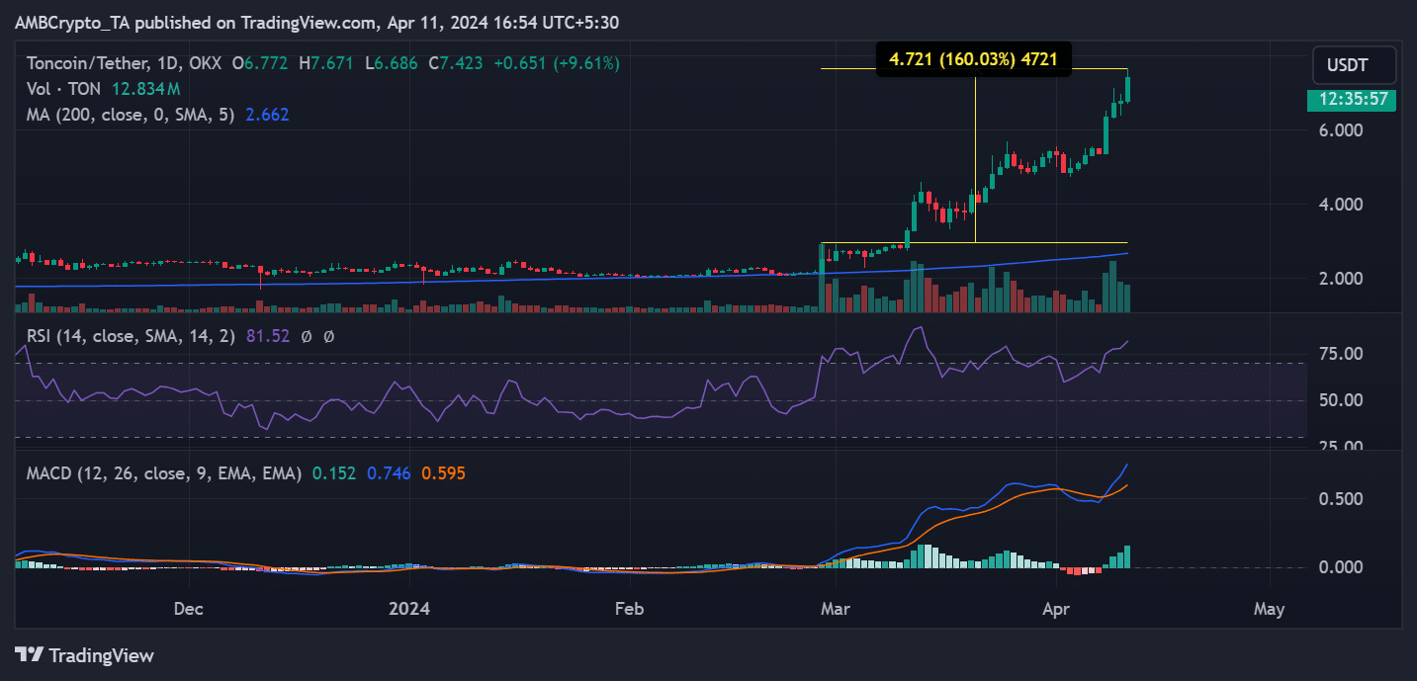1417x681 pixels.
Task: Click the Apr label on the time axis
Action: (x=1056, y=609)
